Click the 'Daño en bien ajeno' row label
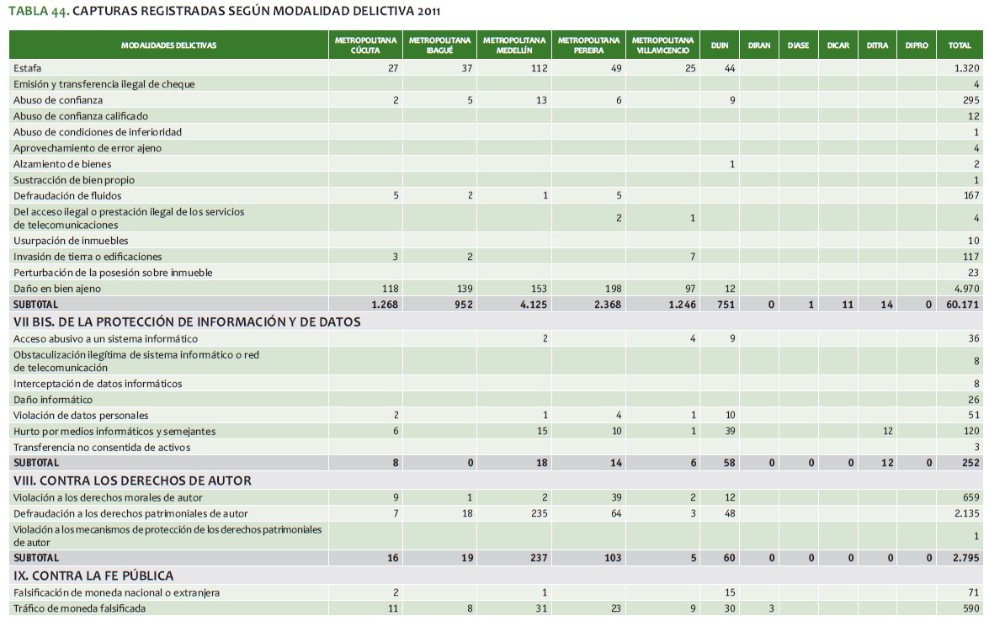This screenshot has width=989, height=621. (58, 289)
